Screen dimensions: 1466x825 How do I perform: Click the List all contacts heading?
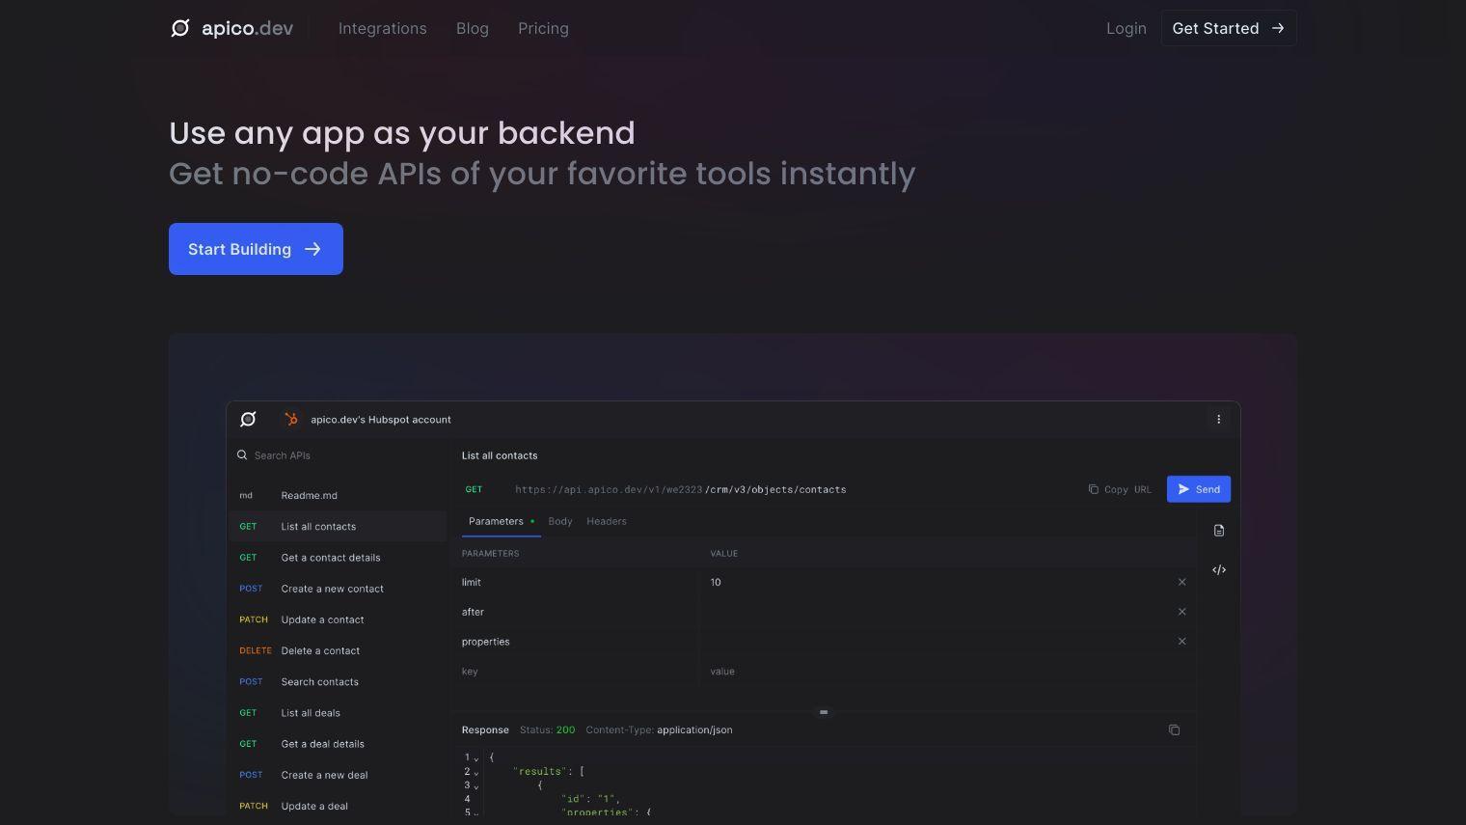(x=500, y=455)
